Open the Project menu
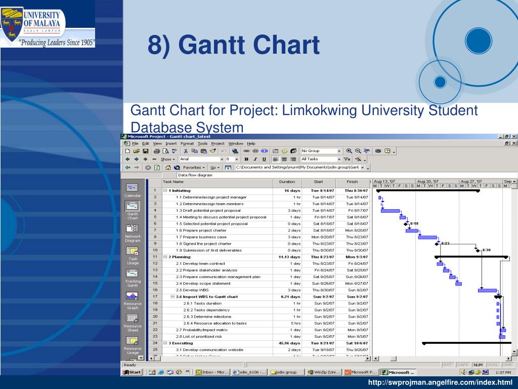 218,143
